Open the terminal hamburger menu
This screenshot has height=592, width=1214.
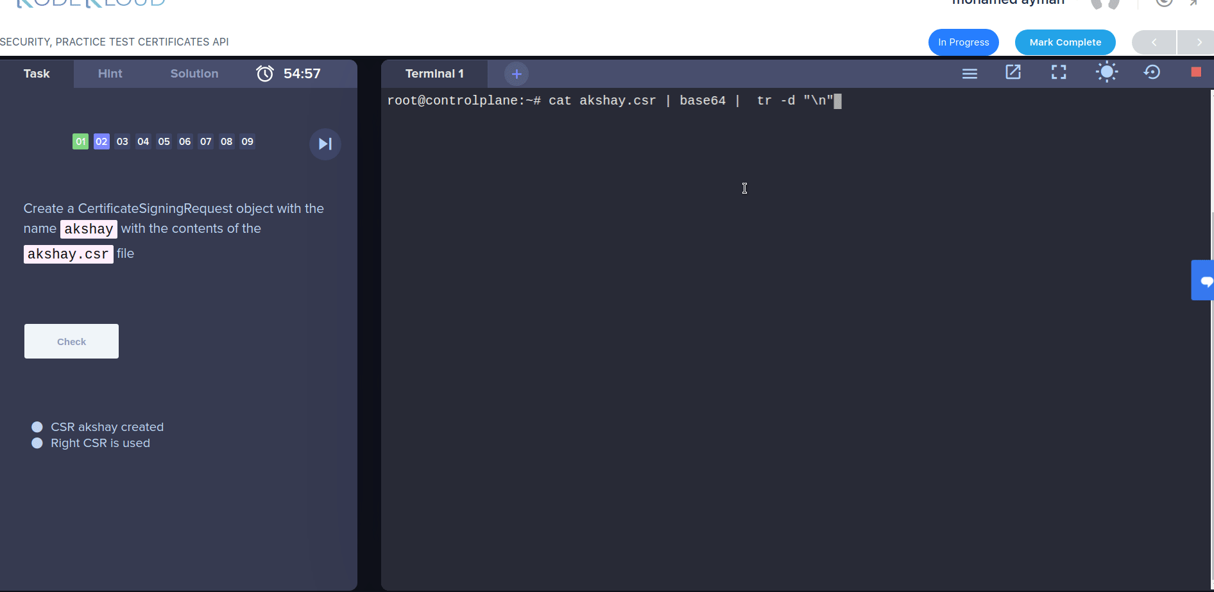(x=970, y=74)
